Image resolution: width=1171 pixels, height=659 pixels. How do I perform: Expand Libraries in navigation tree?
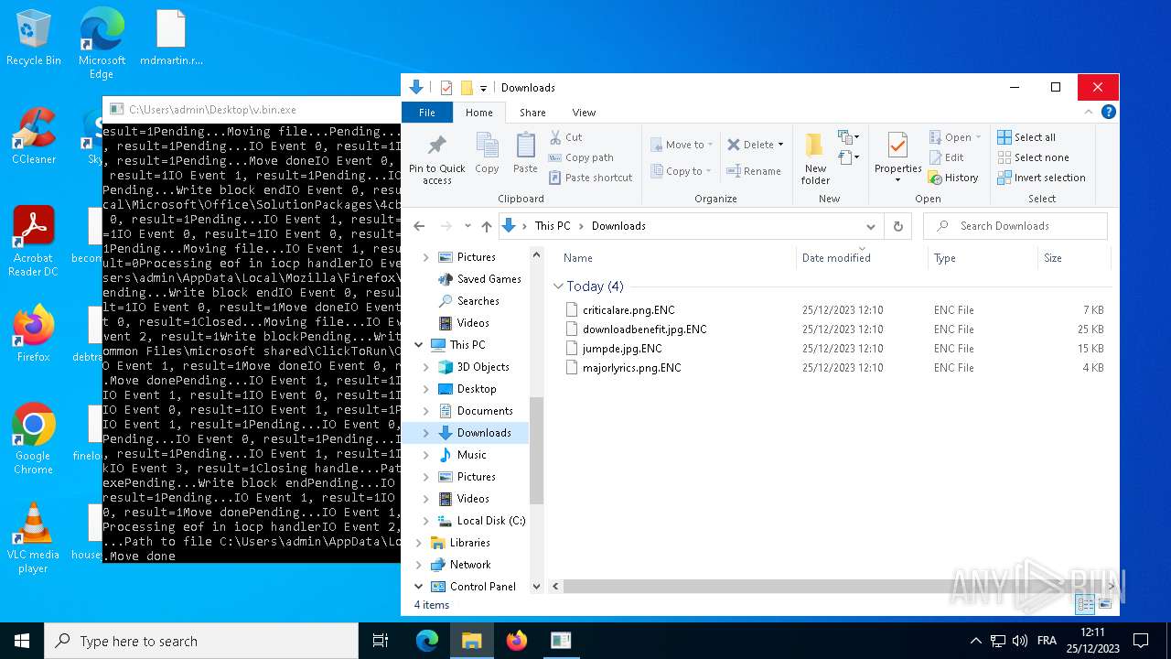pyautogui.click(x=419, y=543)
